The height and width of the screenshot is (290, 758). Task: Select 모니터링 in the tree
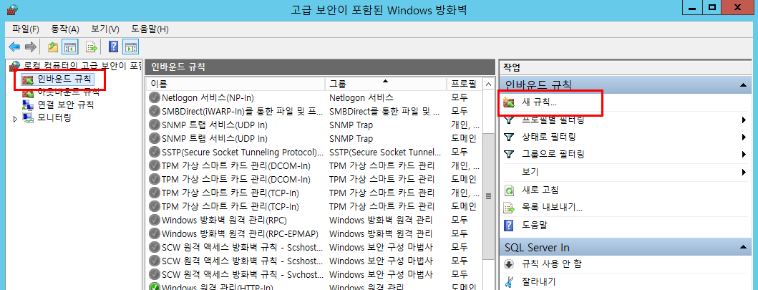pyautogui.click(x=54, y=117)
